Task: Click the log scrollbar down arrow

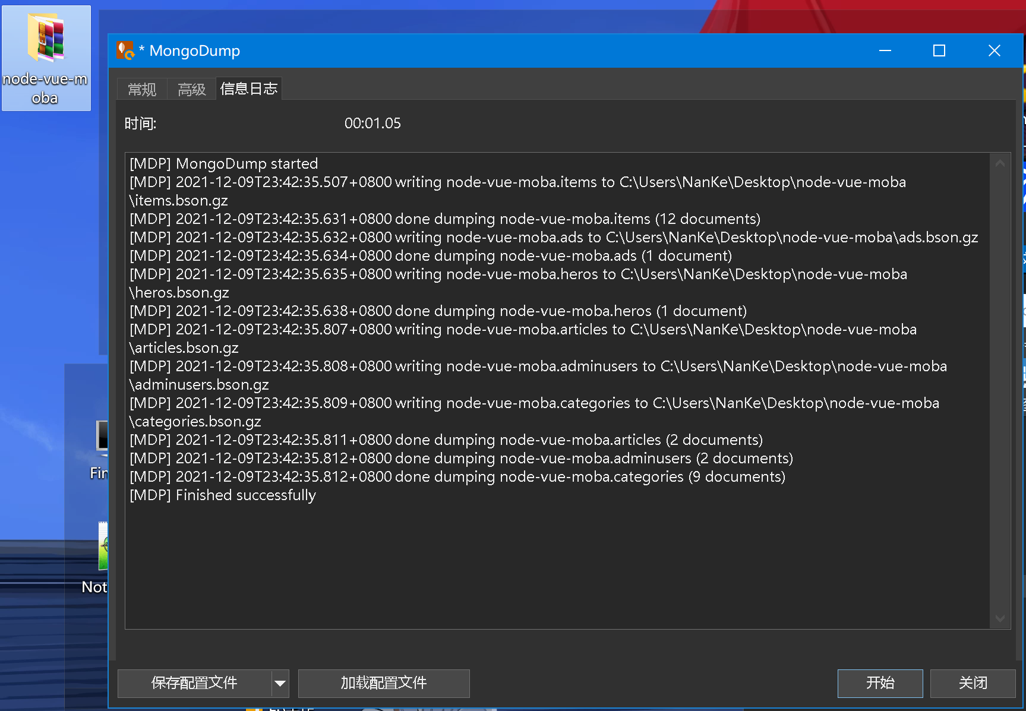Action: [1000, 619]
